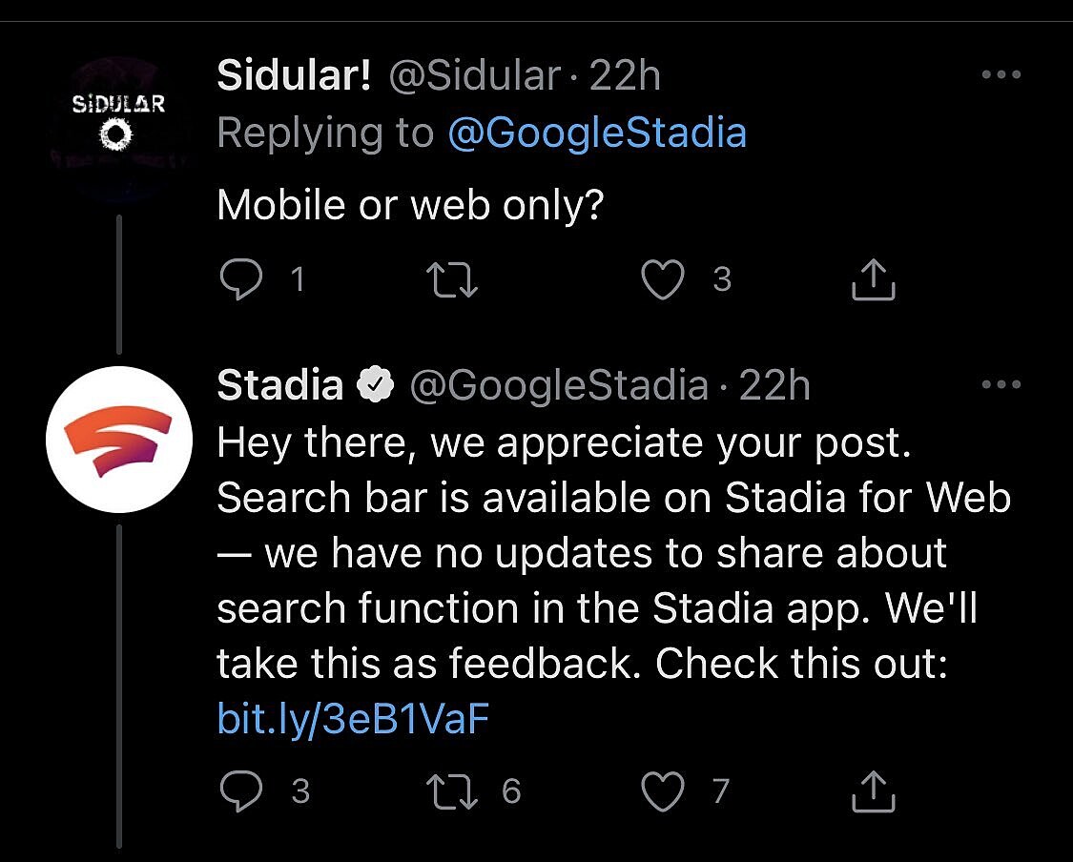
Task: Like the Stadia tweet
Action: coord(663,790)
